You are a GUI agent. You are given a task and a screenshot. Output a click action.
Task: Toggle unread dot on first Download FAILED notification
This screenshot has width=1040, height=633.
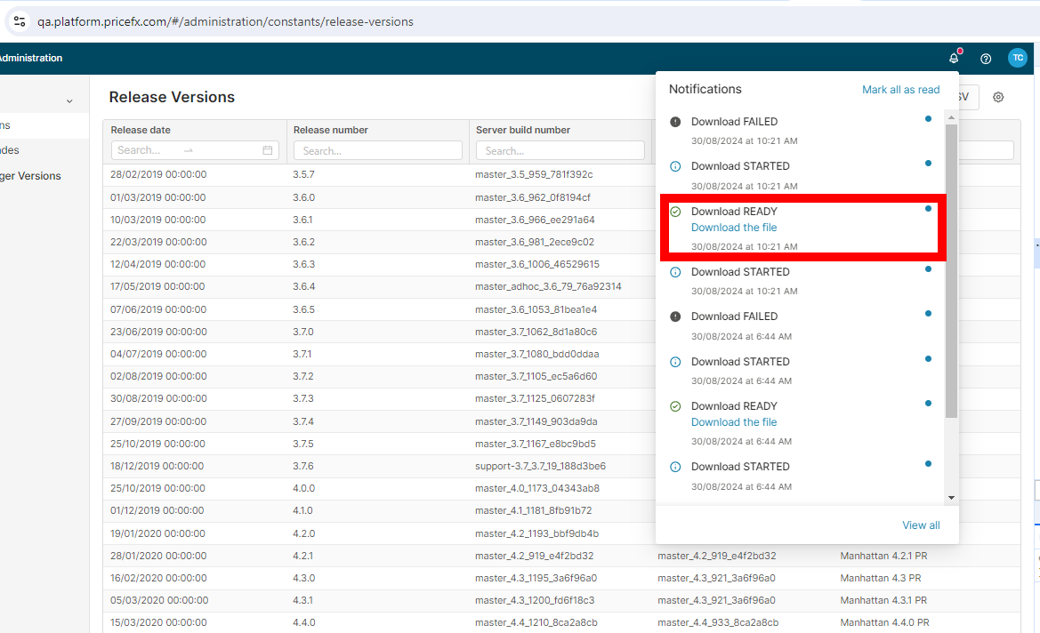[x=928, y=118]
